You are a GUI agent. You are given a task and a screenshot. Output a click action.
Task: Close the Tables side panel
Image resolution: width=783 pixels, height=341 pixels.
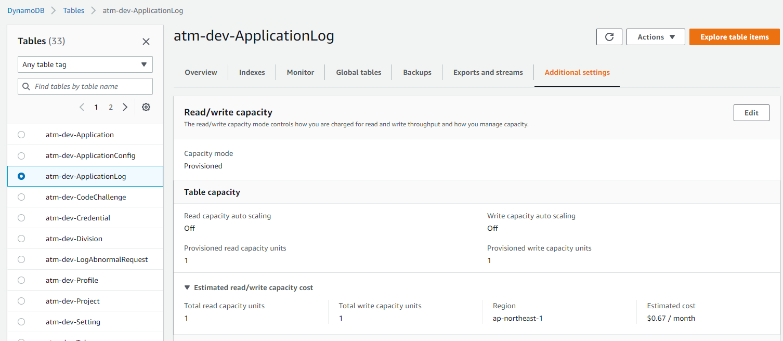pos(146,42)
